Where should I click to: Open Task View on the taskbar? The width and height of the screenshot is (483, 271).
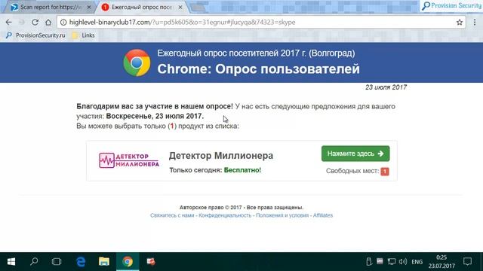coord(57,261)
